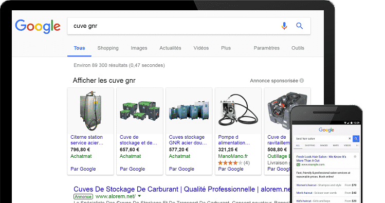Tap the blue search button on the phone
This screenshot has width=385, height=203.
pyautogui.click(x=356, y=139)
